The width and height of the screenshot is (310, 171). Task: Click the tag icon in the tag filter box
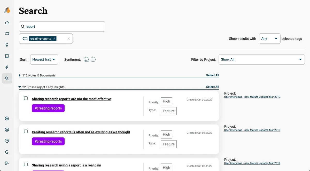25,38
